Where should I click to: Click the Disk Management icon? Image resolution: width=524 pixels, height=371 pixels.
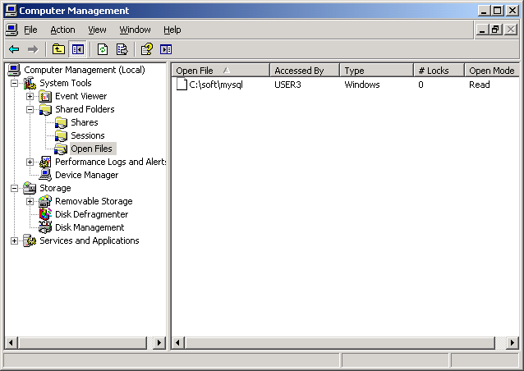coord(45,227)
